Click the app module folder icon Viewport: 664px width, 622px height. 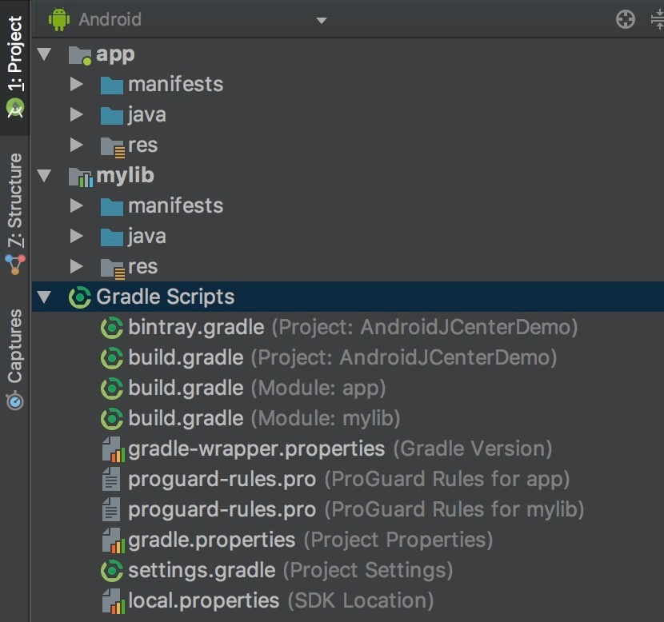pos(80,55)
